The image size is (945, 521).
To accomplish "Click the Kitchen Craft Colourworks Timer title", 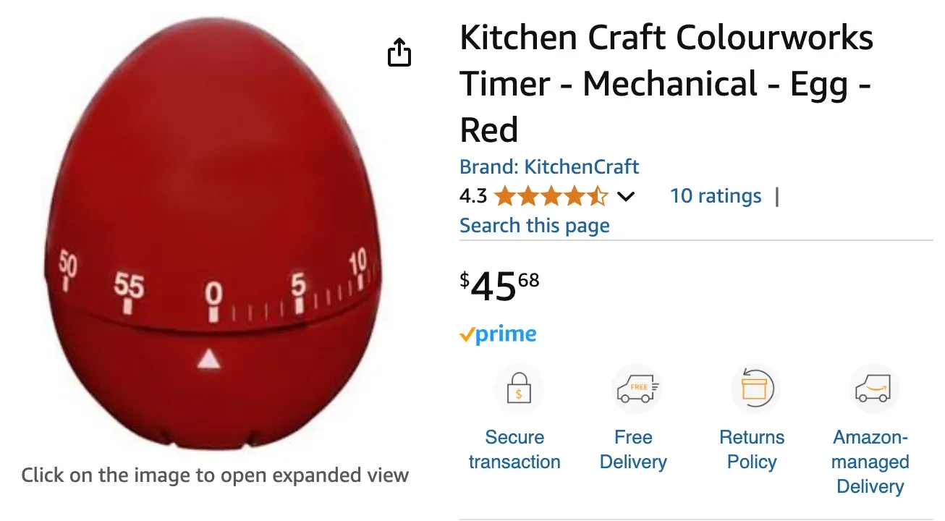I will tap(666, 84).
